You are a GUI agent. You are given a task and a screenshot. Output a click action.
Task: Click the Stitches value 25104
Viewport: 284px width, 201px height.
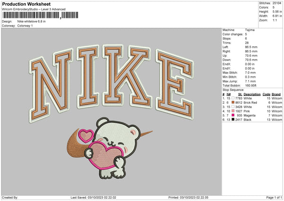(276, 3)
